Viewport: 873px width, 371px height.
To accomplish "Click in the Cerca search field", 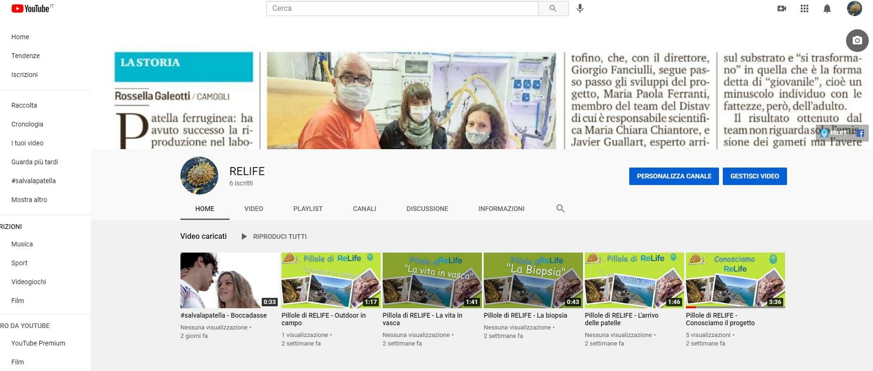I will 402,8.
